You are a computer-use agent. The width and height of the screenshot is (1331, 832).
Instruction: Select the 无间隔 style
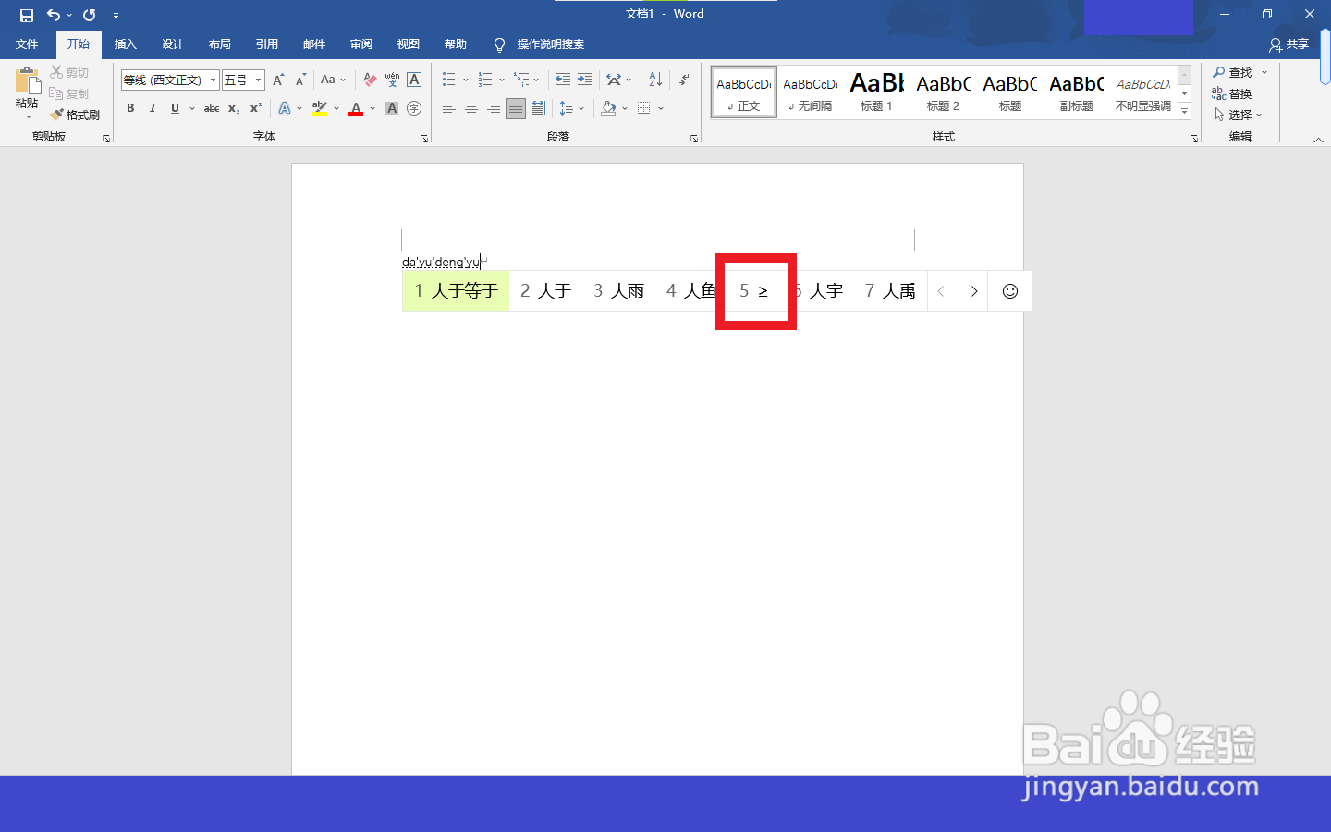tap(810, 92)
